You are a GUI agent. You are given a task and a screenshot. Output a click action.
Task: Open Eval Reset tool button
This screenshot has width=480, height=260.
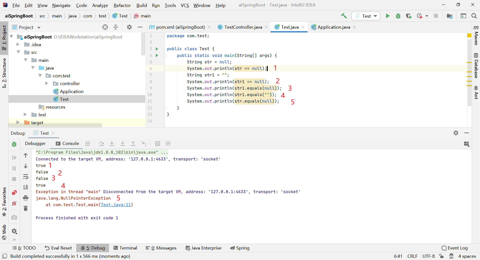58,248
